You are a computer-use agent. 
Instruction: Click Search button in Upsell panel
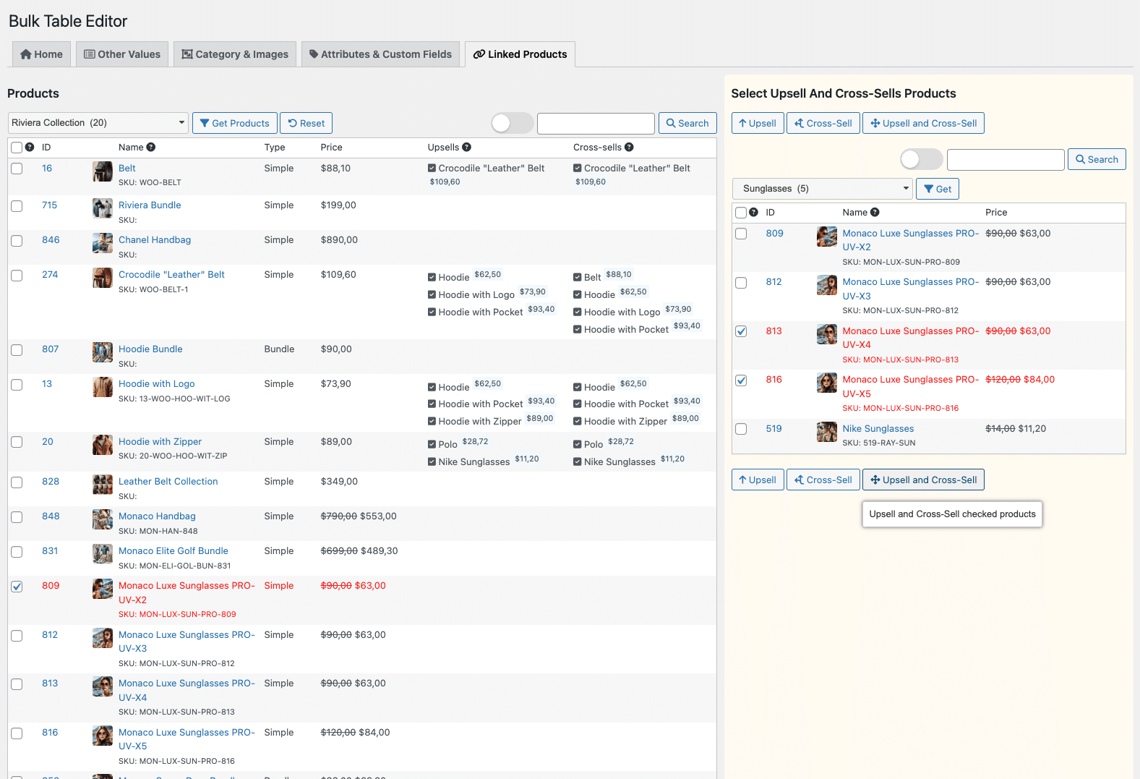1097,159
